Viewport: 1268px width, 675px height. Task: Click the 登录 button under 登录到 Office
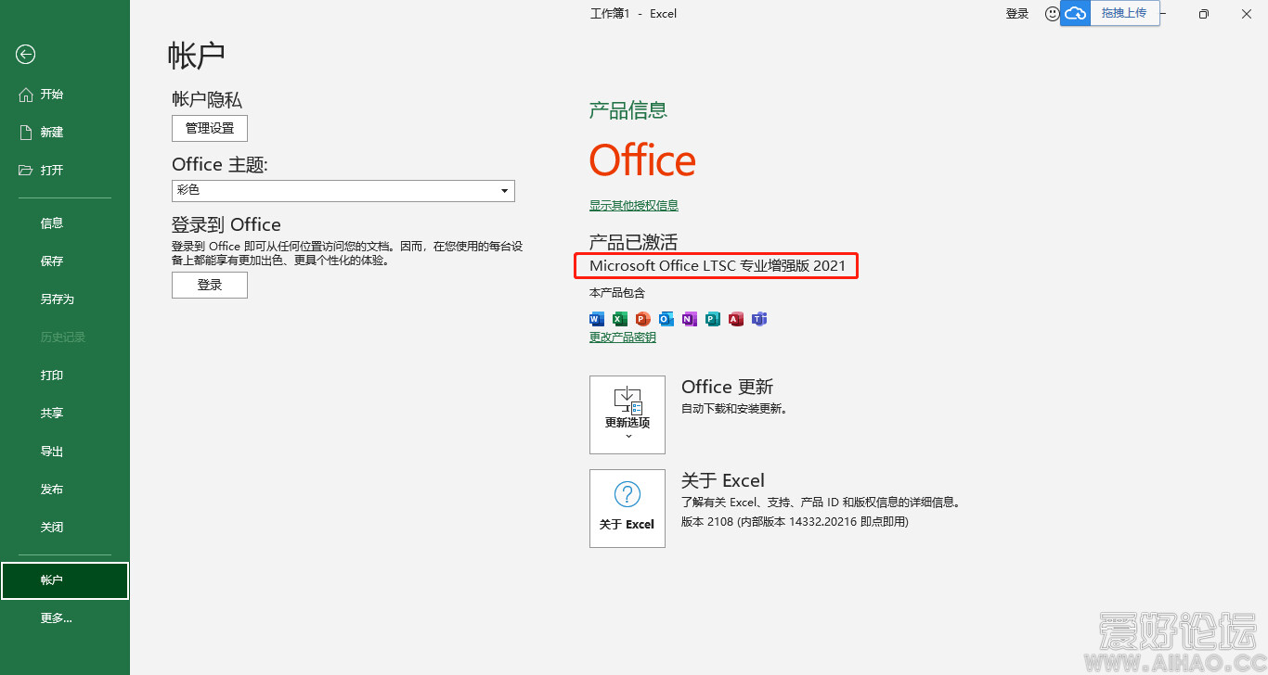[210, 285]
